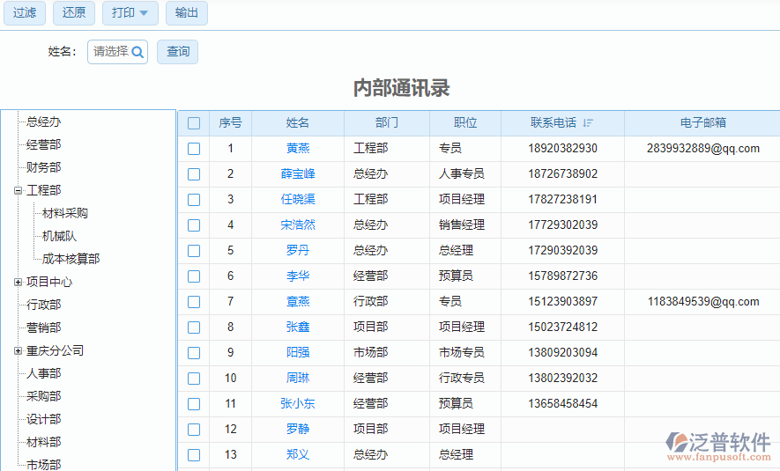Select 财务部 in the department tree
Viewport: 780px width, 471px height.
[x=44, y=167]
